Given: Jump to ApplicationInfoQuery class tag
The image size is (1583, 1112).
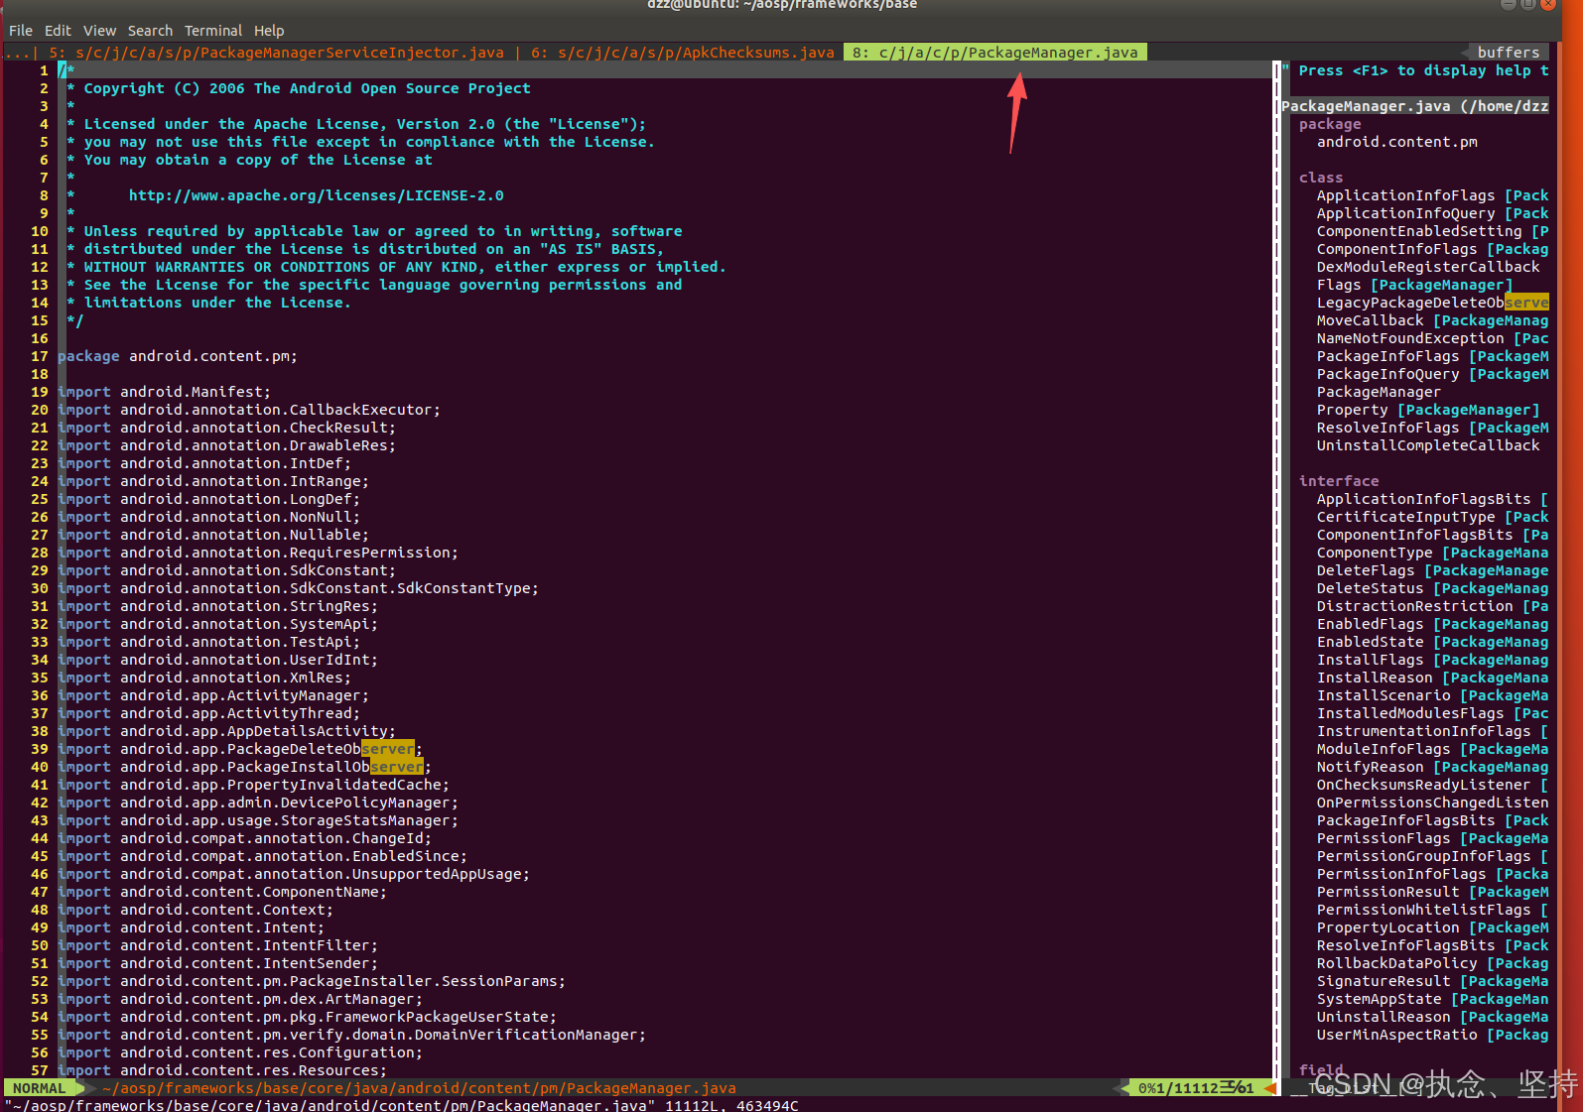Looking at the screenshot, I should point(1432,213).
